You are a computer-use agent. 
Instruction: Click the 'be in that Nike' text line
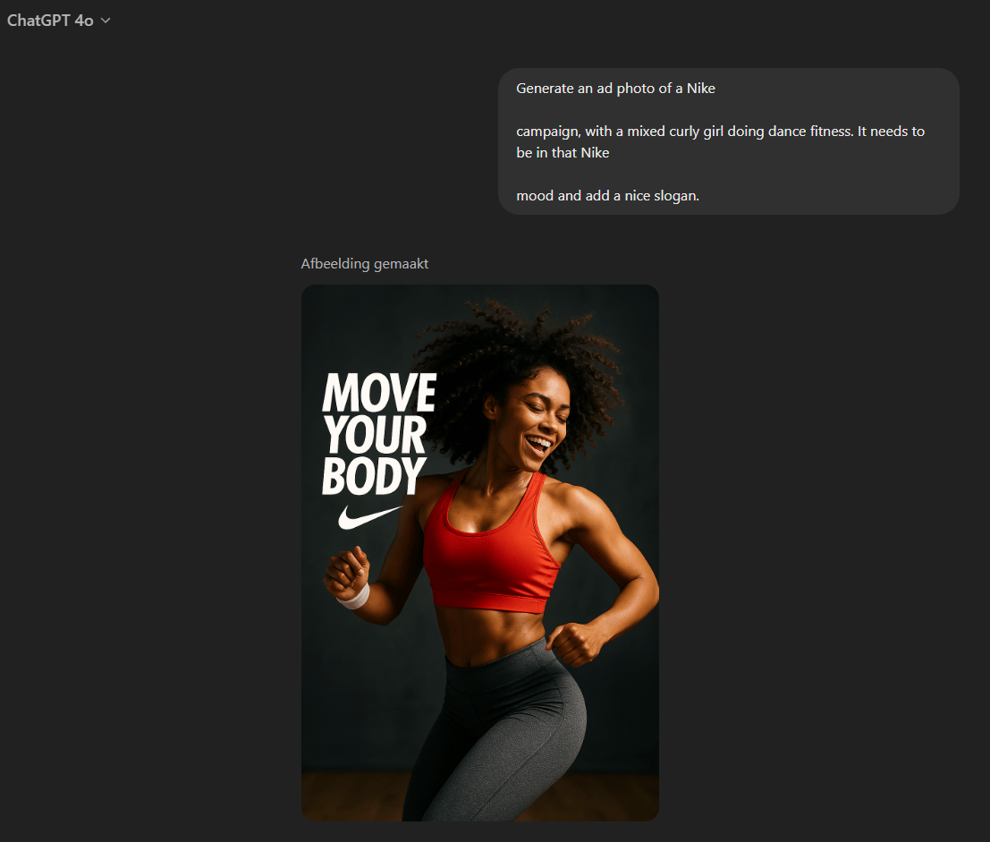[x=563, y=152]
